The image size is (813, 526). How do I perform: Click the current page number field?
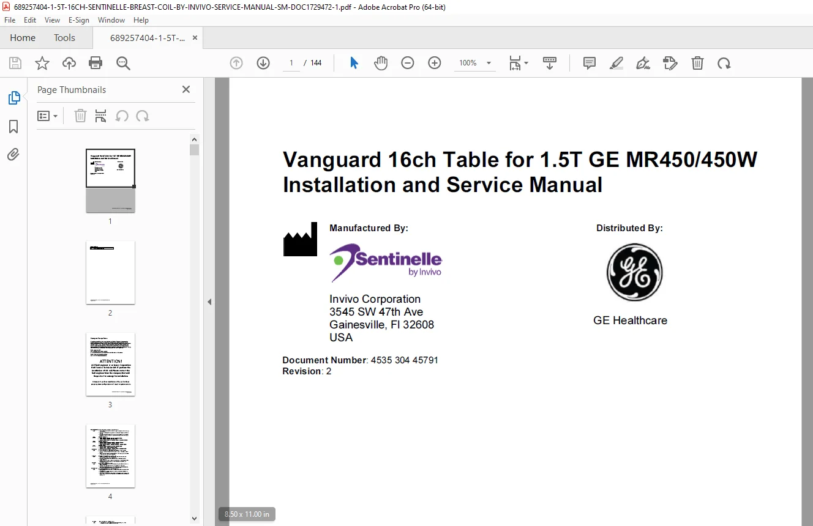pyautogui.click(x=291, y=63)
